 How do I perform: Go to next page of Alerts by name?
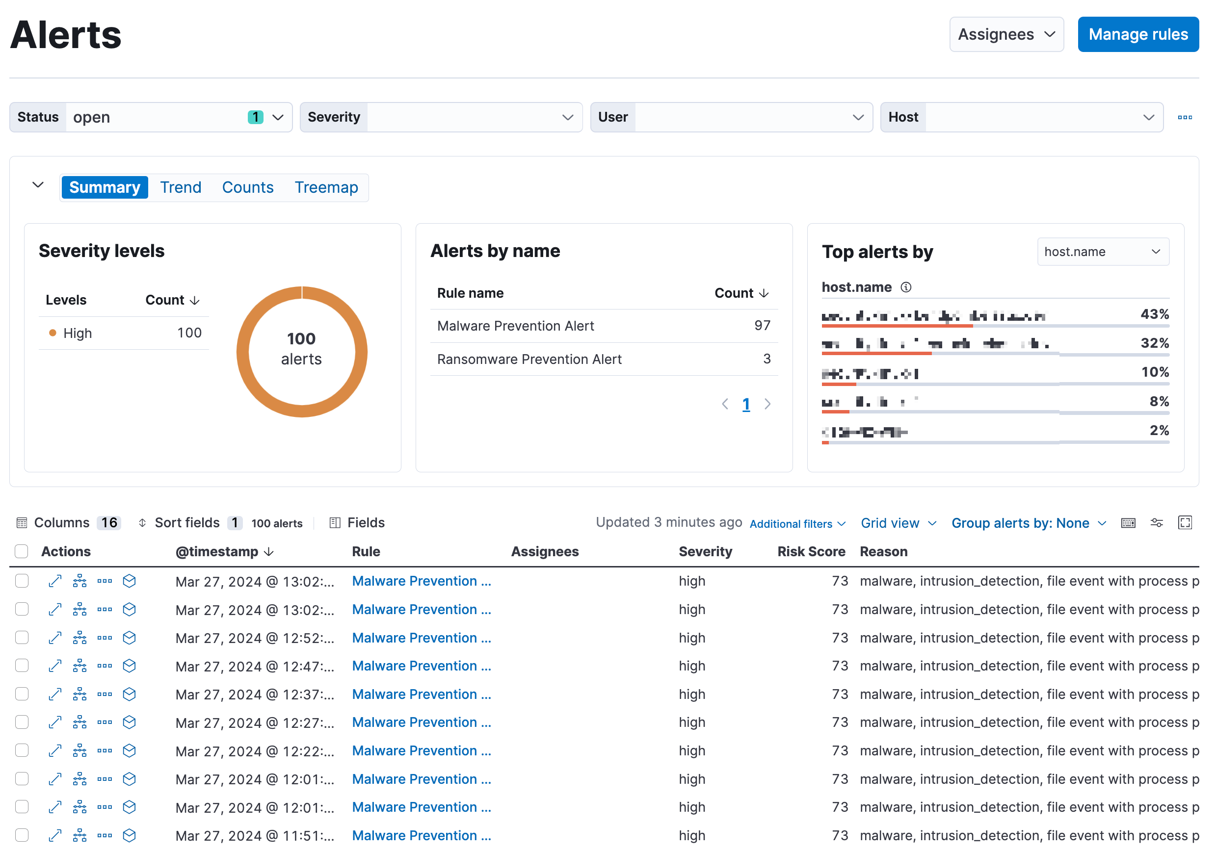(x=767, y=404)
